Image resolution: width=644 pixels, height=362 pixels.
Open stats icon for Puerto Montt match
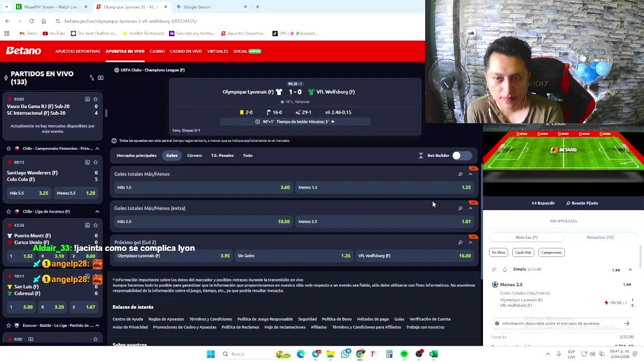88,225
